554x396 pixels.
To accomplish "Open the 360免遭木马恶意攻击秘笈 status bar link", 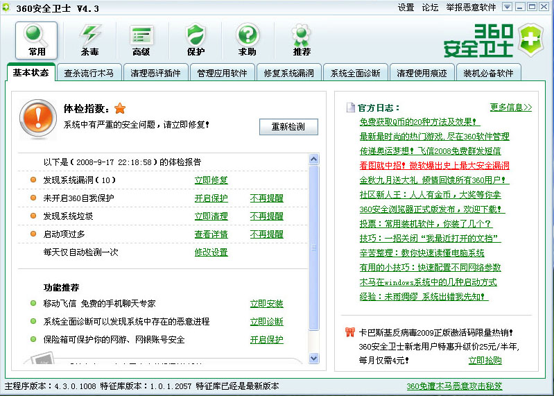I will coord(454,386).
